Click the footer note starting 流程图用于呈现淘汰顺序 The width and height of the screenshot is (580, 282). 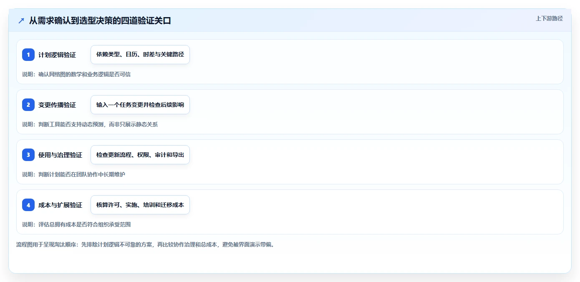click(146, 245)
